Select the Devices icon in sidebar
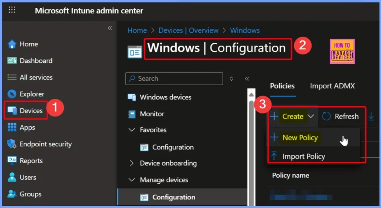Screen dimensions: 381x208 pyautogui.click(x=12, y=111)
